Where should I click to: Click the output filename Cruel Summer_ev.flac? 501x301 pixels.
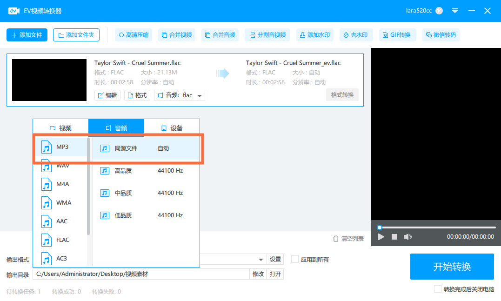pos(293,63)
